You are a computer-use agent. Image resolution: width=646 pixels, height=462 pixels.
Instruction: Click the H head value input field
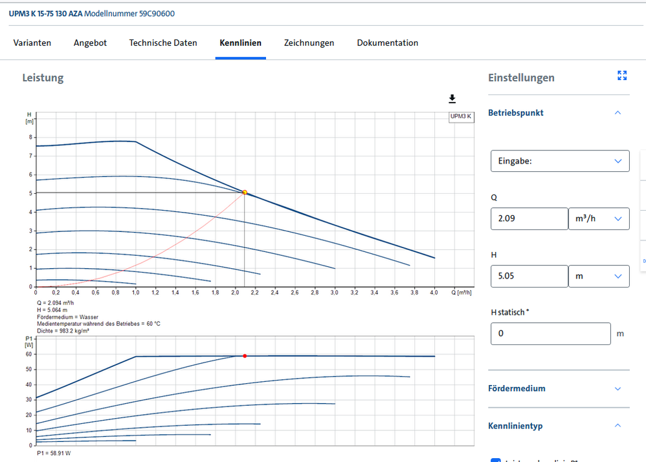click(x=529, y=276)
